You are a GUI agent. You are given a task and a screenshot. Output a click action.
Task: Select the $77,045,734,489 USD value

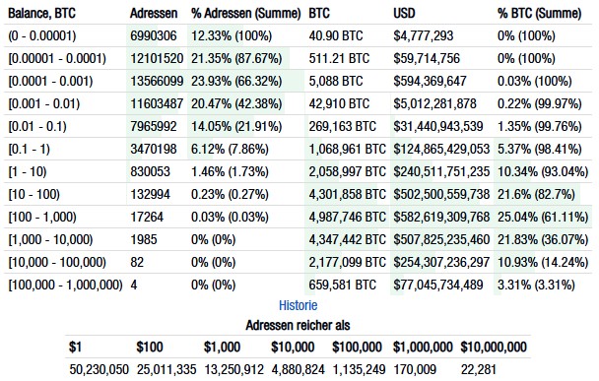point(438,285)
